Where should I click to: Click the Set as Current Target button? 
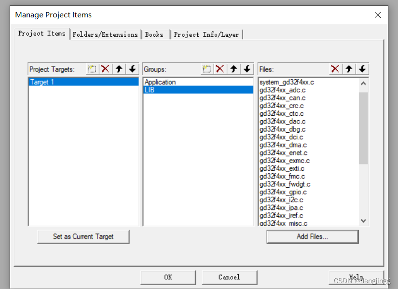coord(83,237)
